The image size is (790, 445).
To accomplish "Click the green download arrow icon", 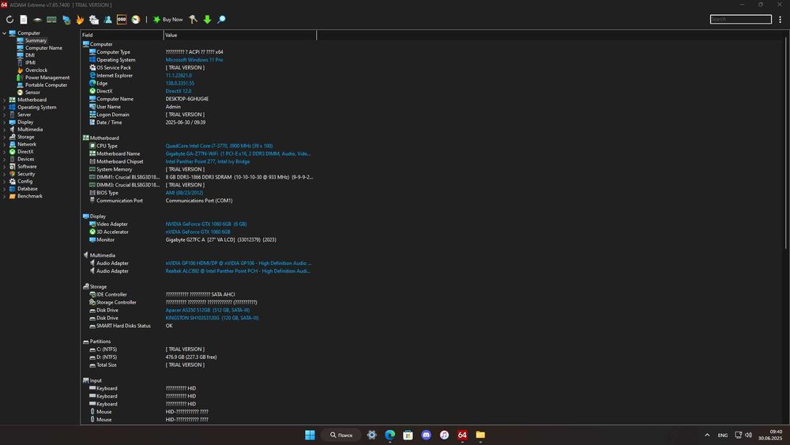I will pyautogui.click(x=207, y=20).
